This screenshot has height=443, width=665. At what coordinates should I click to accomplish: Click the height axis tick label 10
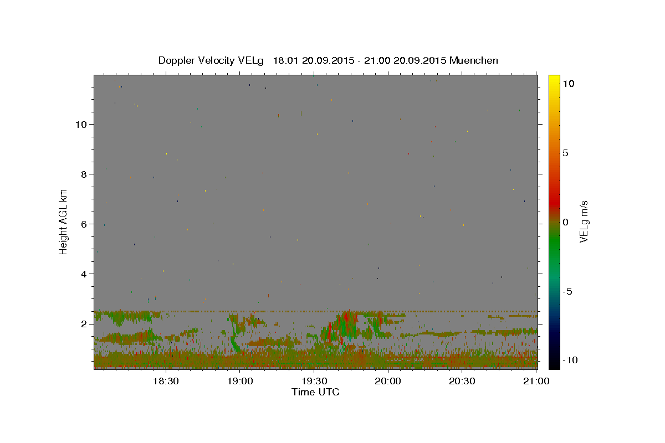pos(82,125)
